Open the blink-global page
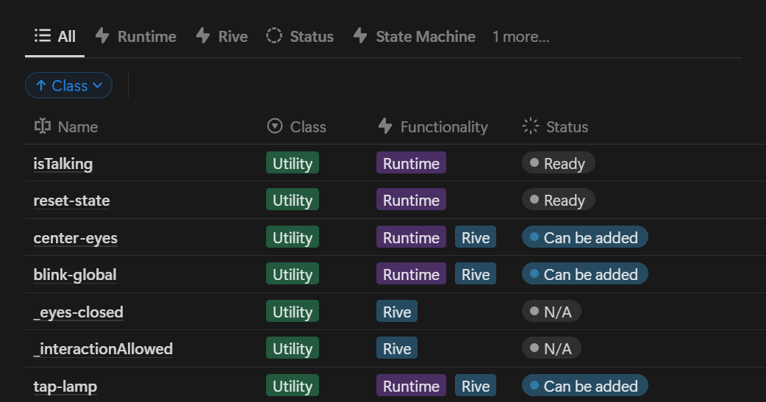 tap(75, 275)
